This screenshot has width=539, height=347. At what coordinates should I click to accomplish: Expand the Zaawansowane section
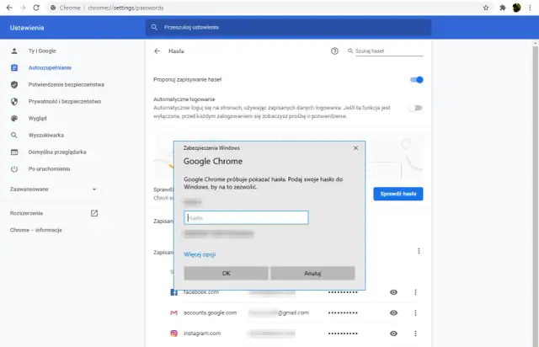(x=52, y=189)
